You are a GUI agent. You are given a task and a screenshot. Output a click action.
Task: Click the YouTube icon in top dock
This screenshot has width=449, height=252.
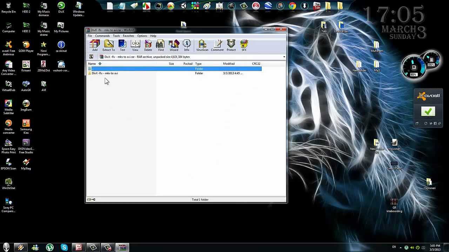[317, 6]
